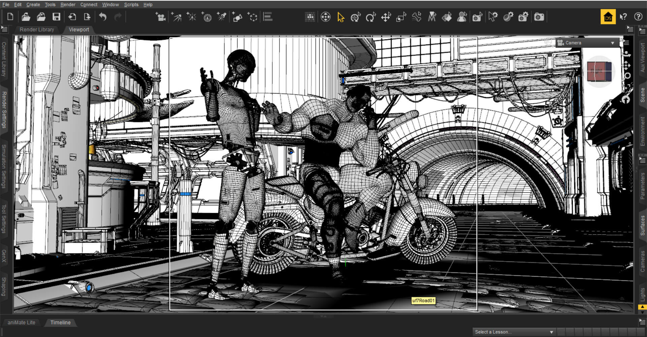Activate the What's This help cursor
647x337 pixels.
(x=623, y=17)
